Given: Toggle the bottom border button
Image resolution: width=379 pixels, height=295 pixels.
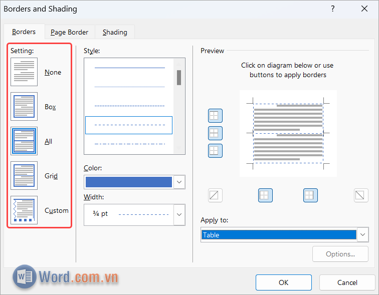Looking at the screenshot, I should coord(215,150).
